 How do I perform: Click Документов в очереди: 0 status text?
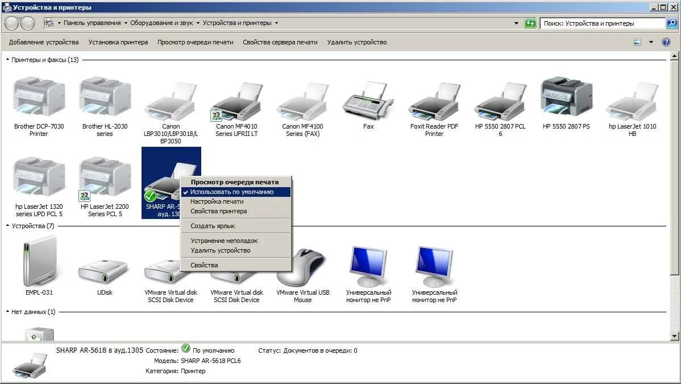pos(321,350)
